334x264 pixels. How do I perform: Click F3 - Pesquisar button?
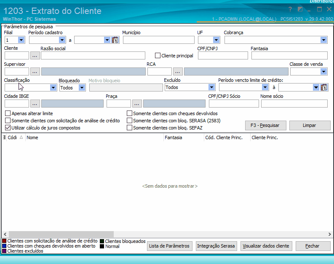[265, 125]
